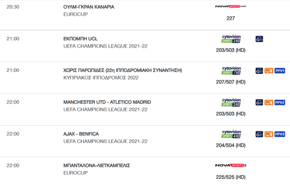Screen dimensions: 290x184
Task: Click the GO icon in the Manchester Utd row
Action: point(259,102)
